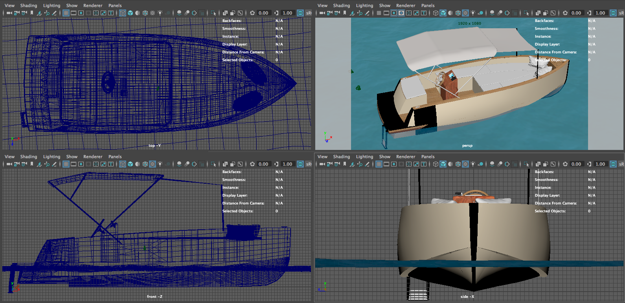Toggle textured display in the persp panel
This screenshot has height=303, width=625.
(x=465, y=13)
